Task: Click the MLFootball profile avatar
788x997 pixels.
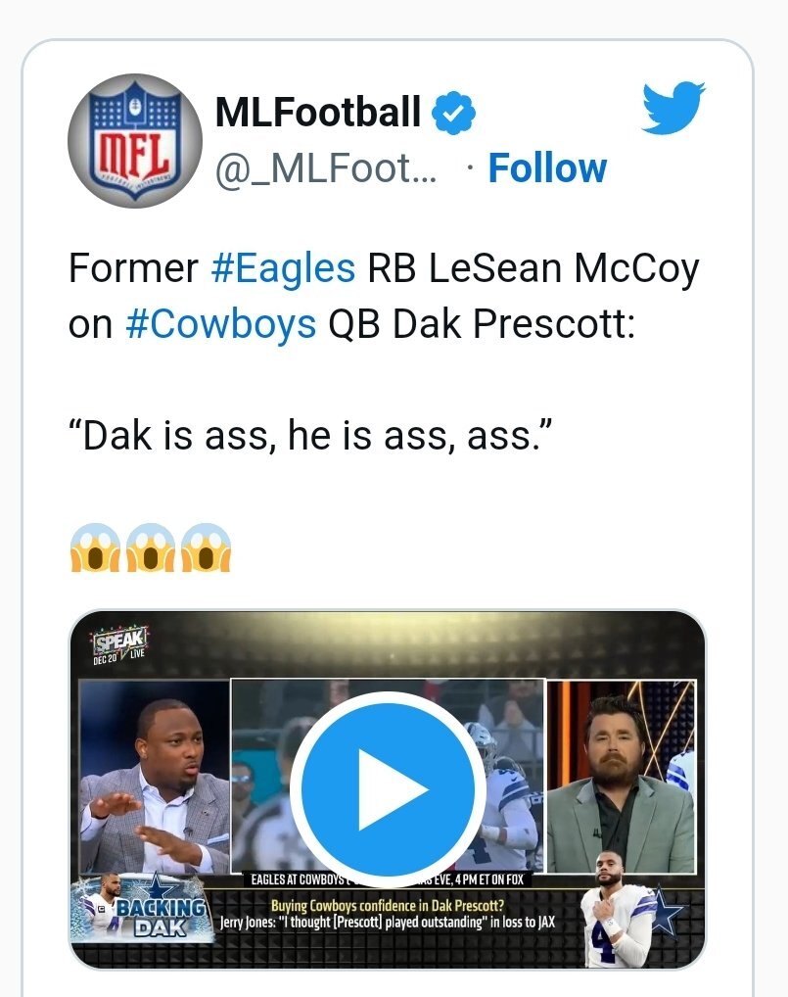Action: tap(136, 140)
